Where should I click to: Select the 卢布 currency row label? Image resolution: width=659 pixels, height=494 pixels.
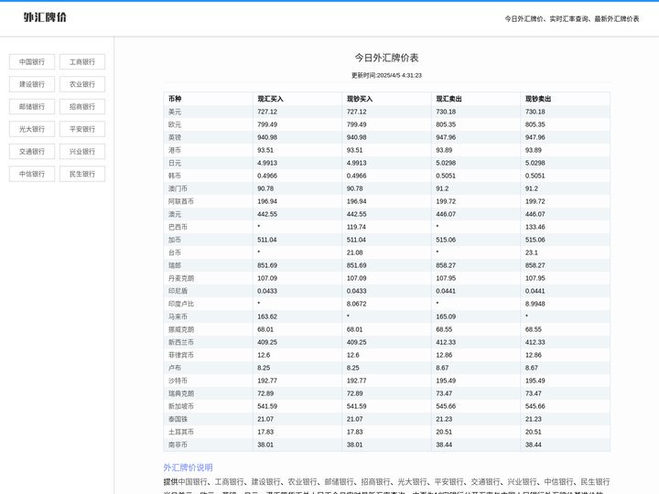tap(175, 368)
